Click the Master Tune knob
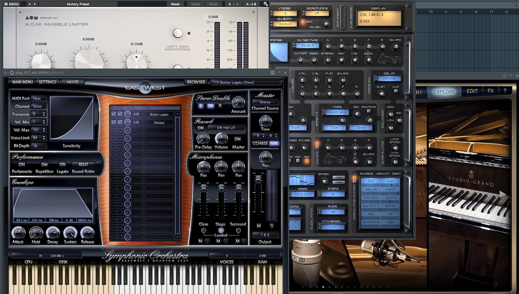 click(265, 122)
